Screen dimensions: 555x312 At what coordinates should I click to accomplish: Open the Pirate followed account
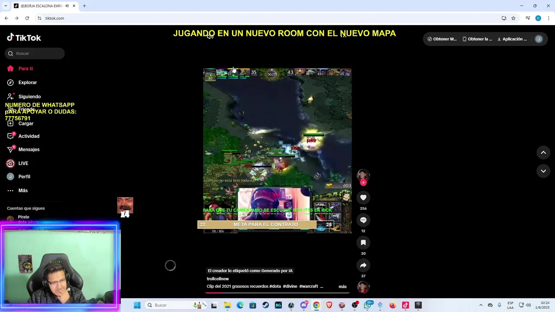pos(24,219)
